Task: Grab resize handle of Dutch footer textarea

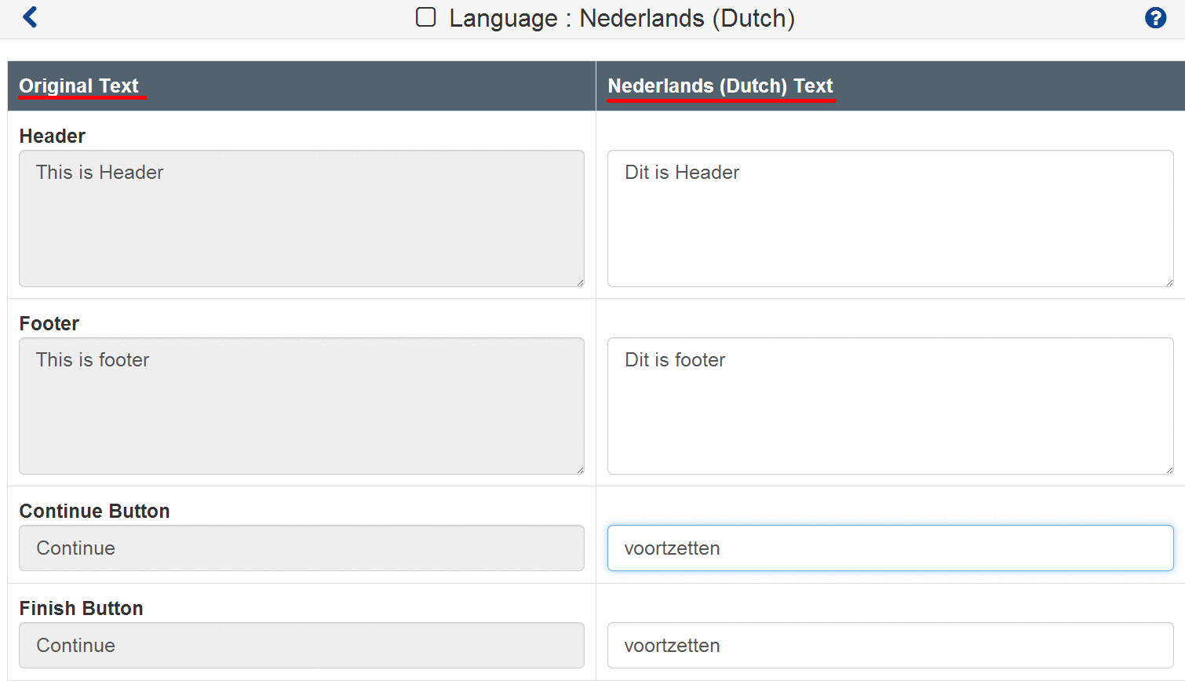Action: (1169, 469)
